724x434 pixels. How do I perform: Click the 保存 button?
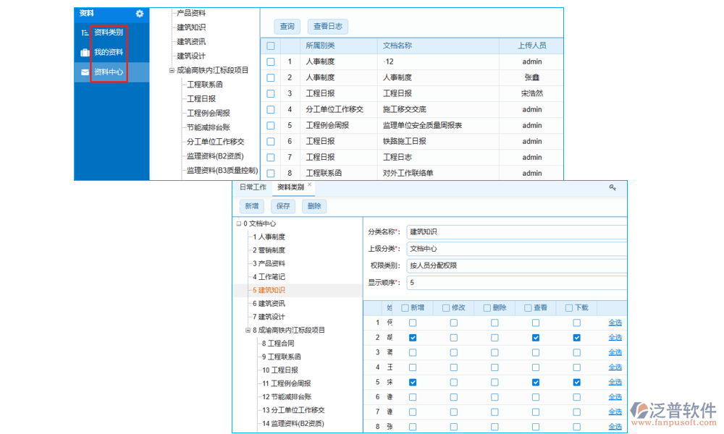pyautogui.click(x=283, y=206)
